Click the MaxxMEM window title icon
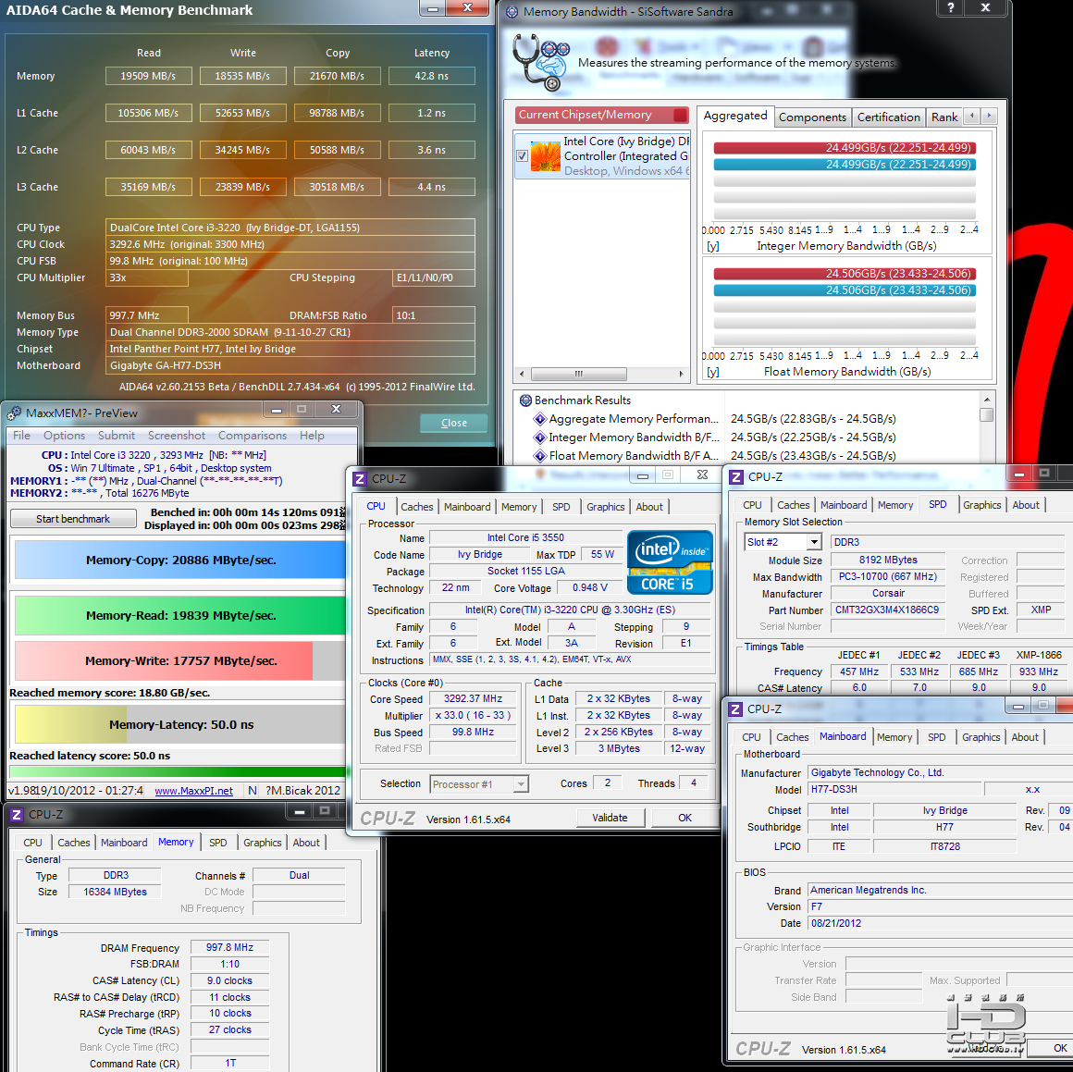 click(14, 413)
